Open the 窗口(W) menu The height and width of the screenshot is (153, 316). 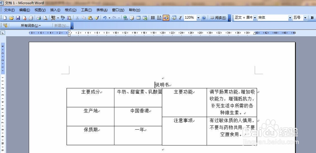tap(118, 10)
